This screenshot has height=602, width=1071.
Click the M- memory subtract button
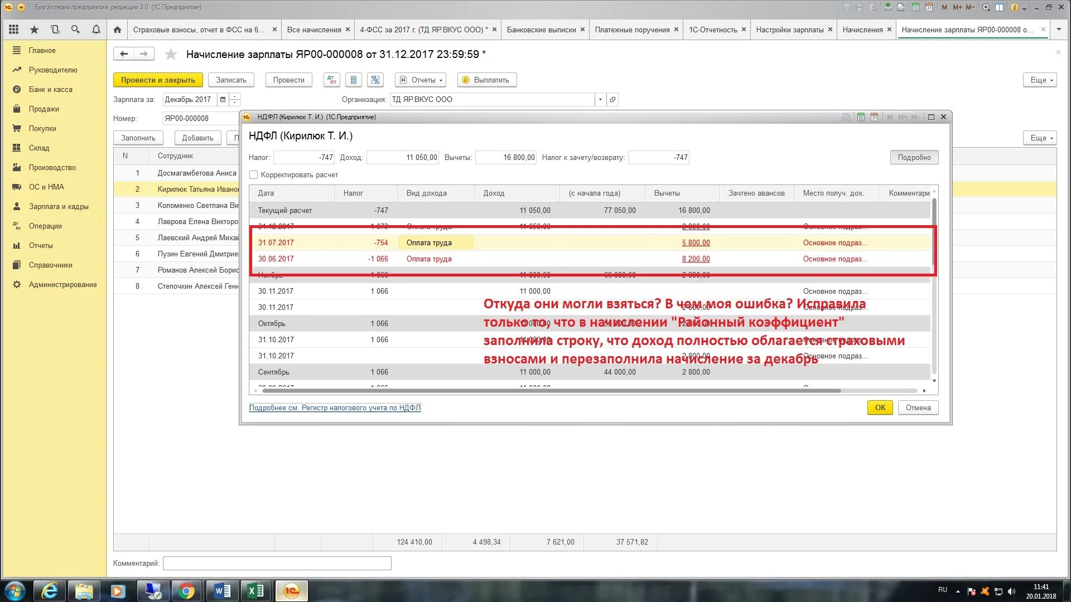pos(971,7)
